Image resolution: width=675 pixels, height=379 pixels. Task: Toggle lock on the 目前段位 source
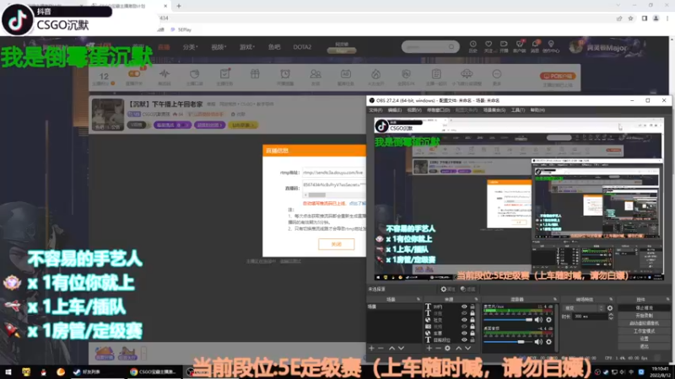(x=472, y=339)
